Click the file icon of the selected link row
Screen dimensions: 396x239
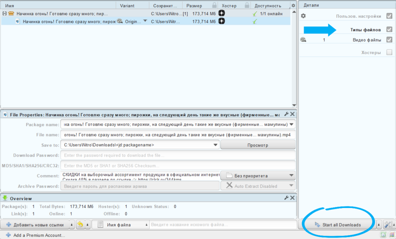18,22
